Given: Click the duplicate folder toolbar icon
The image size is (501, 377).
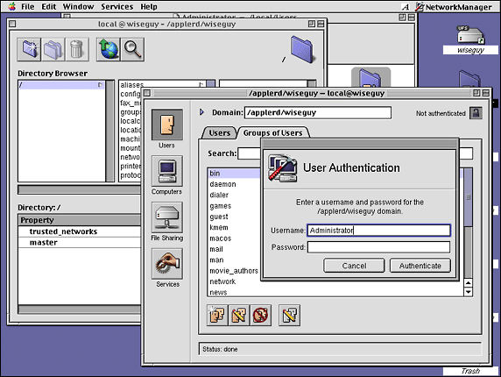Looking at the screenshot, I should pyautogui.click(x=53, y=49).
